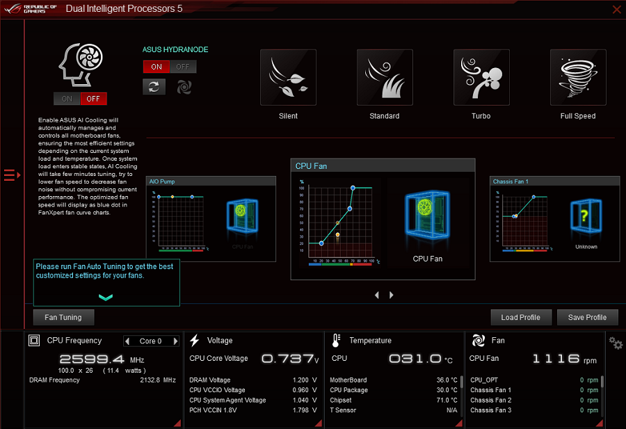
Task: Click the T Sensor row
Action: pyautogui.click(x=394, y=410)
